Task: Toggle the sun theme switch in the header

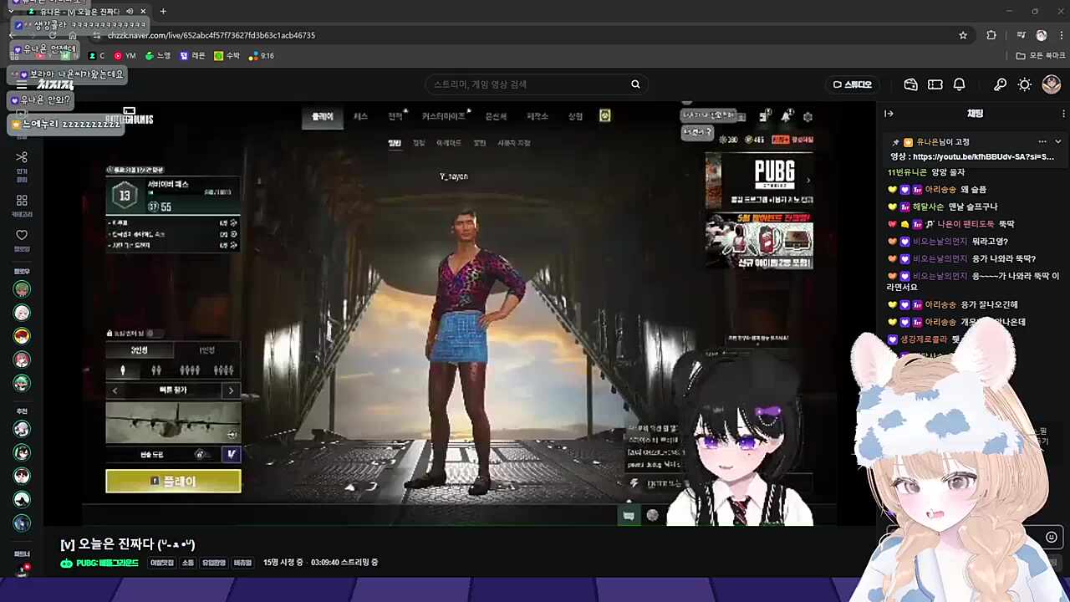Action: tap(1025, 84)
